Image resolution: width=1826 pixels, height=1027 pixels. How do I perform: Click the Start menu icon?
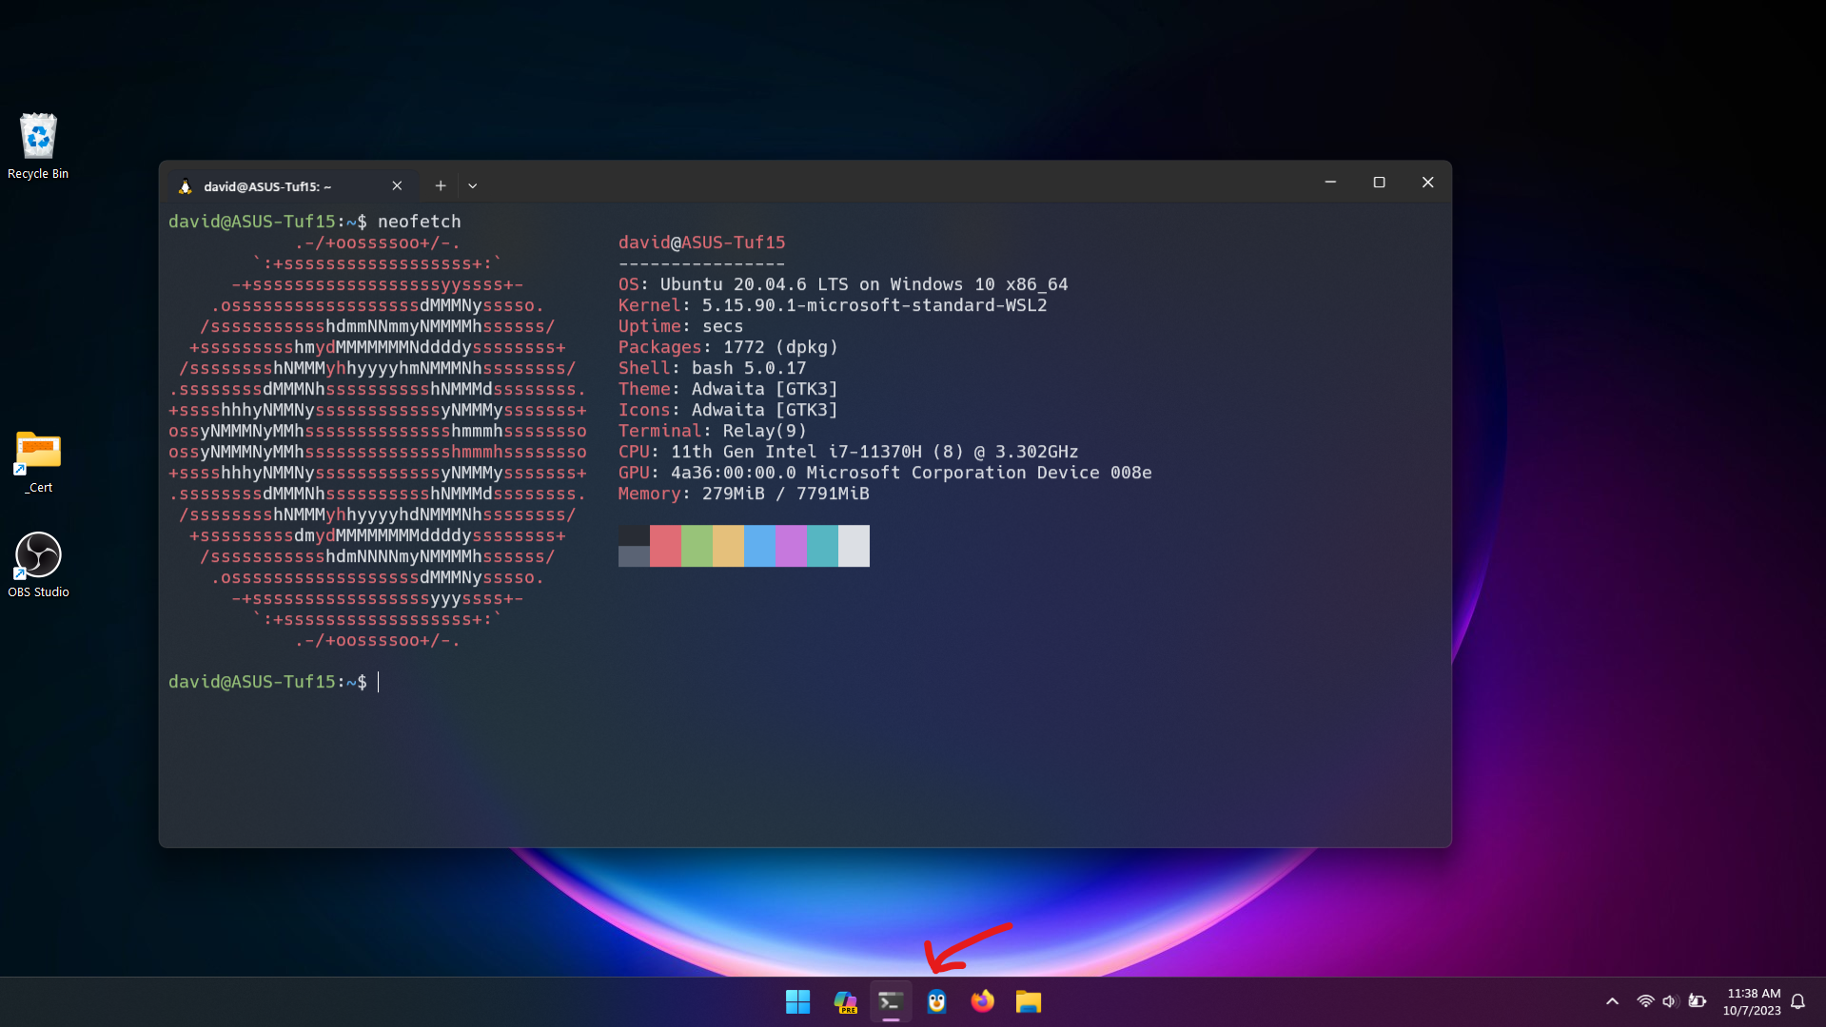(x=797, y=1001)
